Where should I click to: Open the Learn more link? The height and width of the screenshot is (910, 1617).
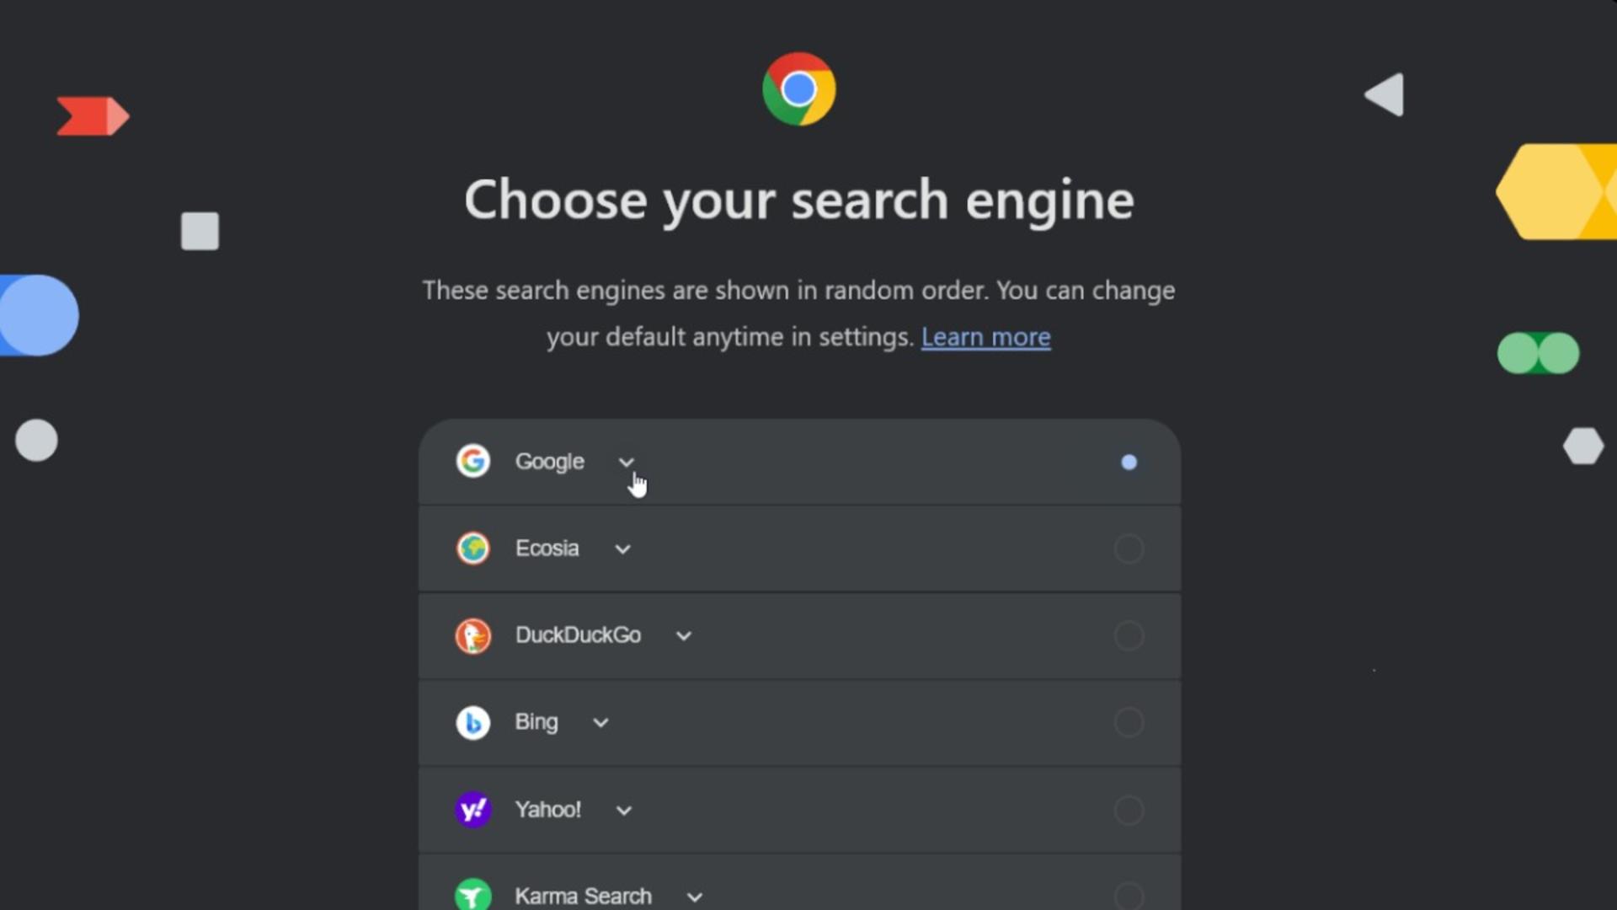986,337
